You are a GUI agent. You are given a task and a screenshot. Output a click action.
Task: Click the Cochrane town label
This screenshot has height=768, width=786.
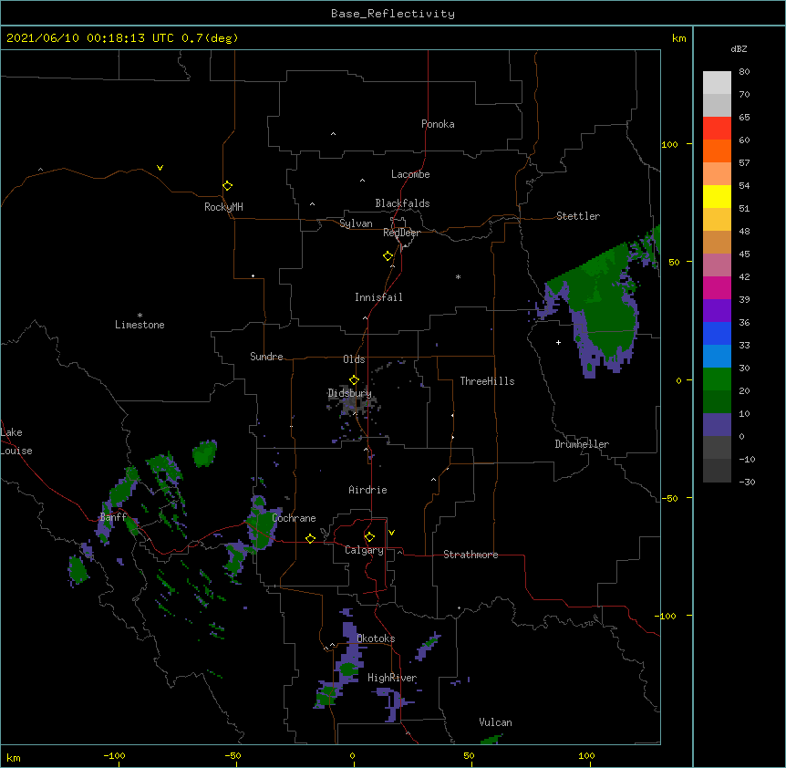click(294, 518)
